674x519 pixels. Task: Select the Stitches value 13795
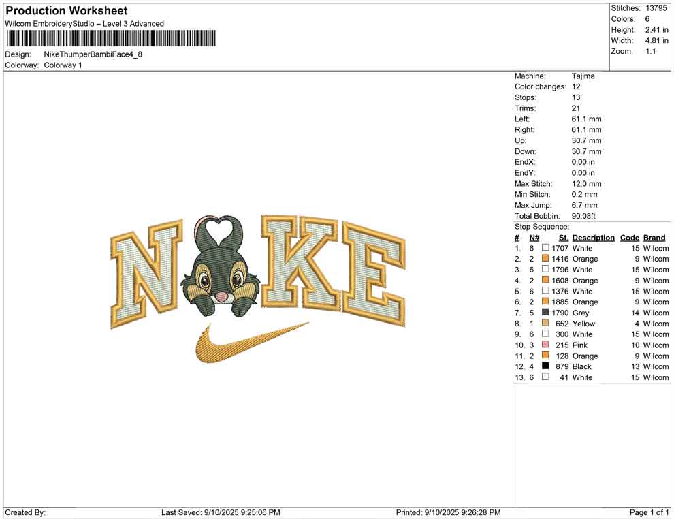click(x=656, y=8)
